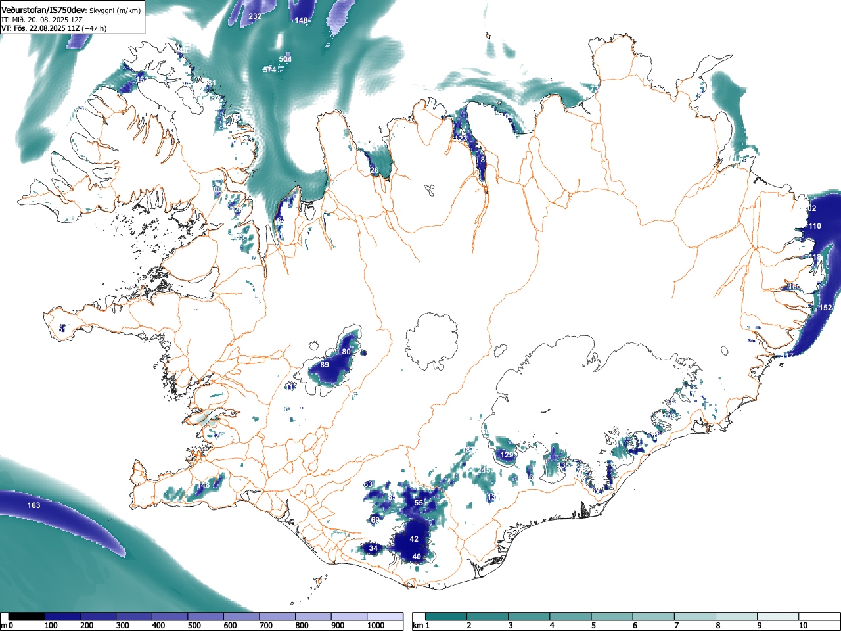841x631 pixels.
Task: Click the legend unit label 'km'
Action: tap(418, 626)
